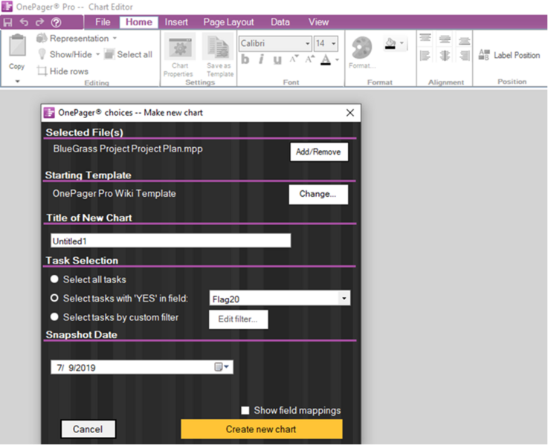
Task: Click the Title of New Chart input field
Action: [x=170, y=241]
